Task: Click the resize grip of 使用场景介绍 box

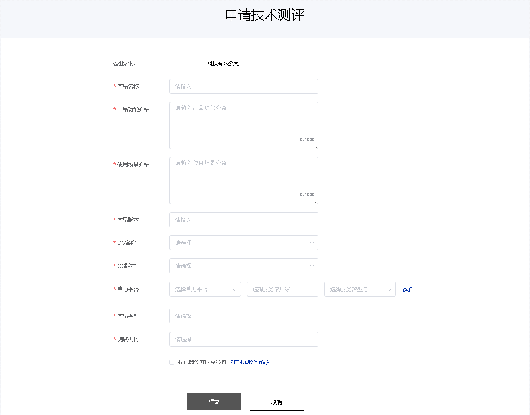Action: point(316,202)
